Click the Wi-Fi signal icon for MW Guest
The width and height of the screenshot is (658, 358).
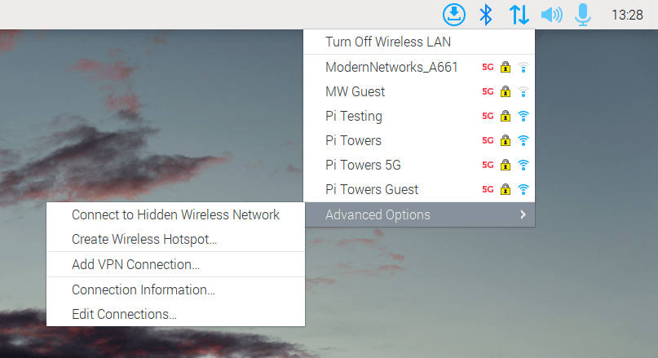pyautogui.click(x=523, y=91)
